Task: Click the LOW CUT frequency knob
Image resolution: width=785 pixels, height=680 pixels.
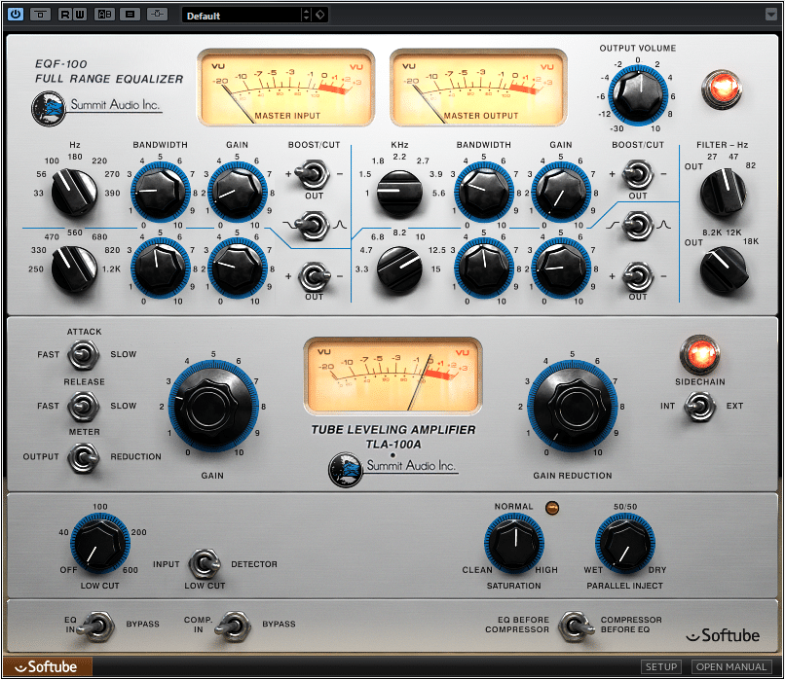Action: pyautogui.click(x=100, y=544)
